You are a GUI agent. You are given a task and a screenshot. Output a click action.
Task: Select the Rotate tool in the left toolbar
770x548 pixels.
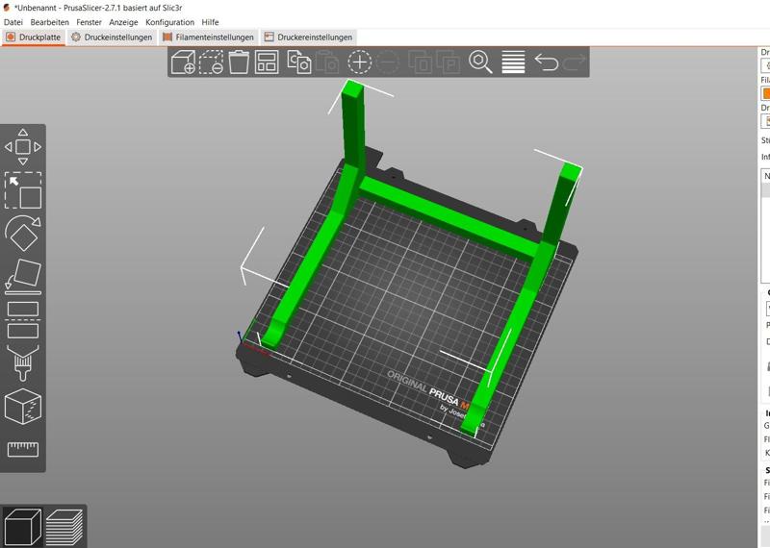(x=23, y=233)
